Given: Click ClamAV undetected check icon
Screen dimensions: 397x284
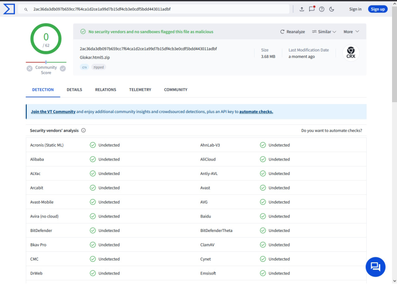Looking at the screenshot, I should (263, 244).
